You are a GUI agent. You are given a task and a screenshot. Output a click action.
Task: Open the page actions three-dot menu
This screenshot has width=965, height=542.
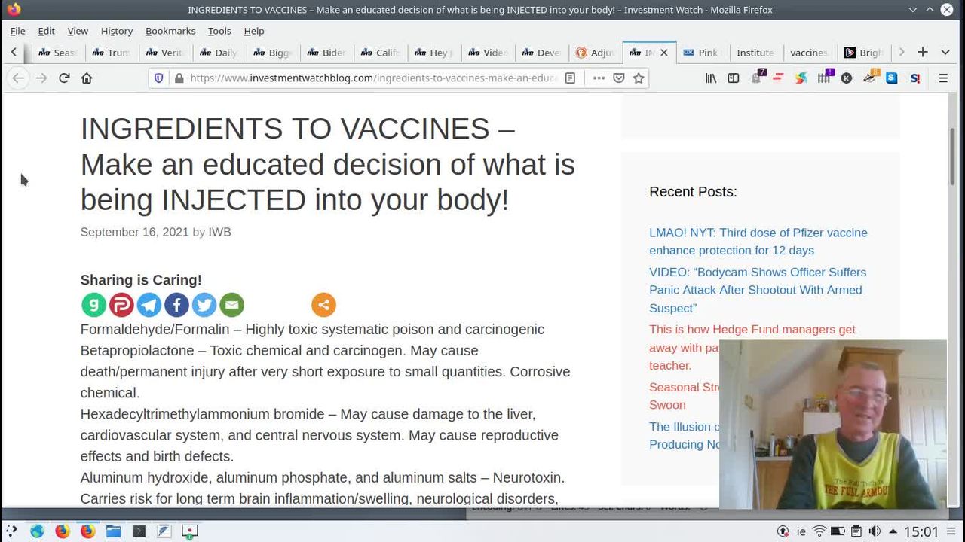coord(599,78)
